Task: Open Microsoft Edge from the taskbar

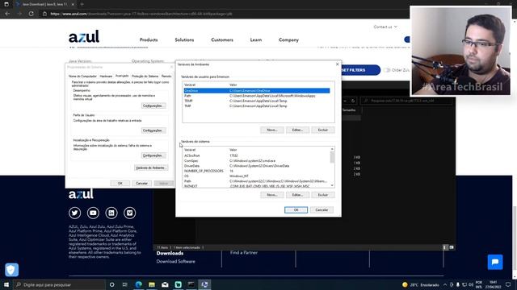Action: [138, 284]
